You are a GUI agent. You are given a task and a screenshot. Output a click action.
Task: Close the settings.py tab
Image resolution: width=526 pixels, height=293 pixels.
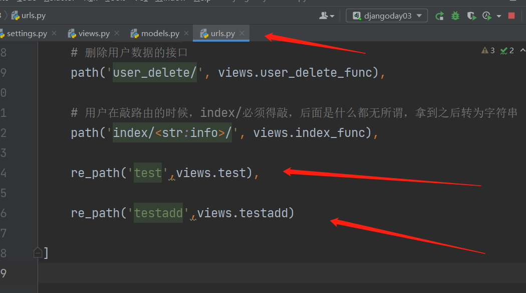coord(54,33)
